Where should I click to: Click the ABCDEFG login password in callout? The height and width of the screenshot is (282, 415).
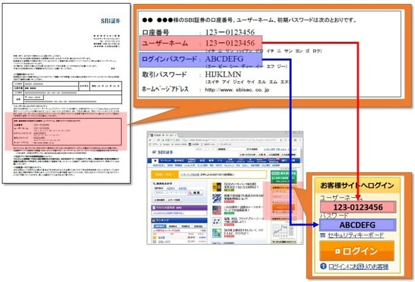pos(224,59)
